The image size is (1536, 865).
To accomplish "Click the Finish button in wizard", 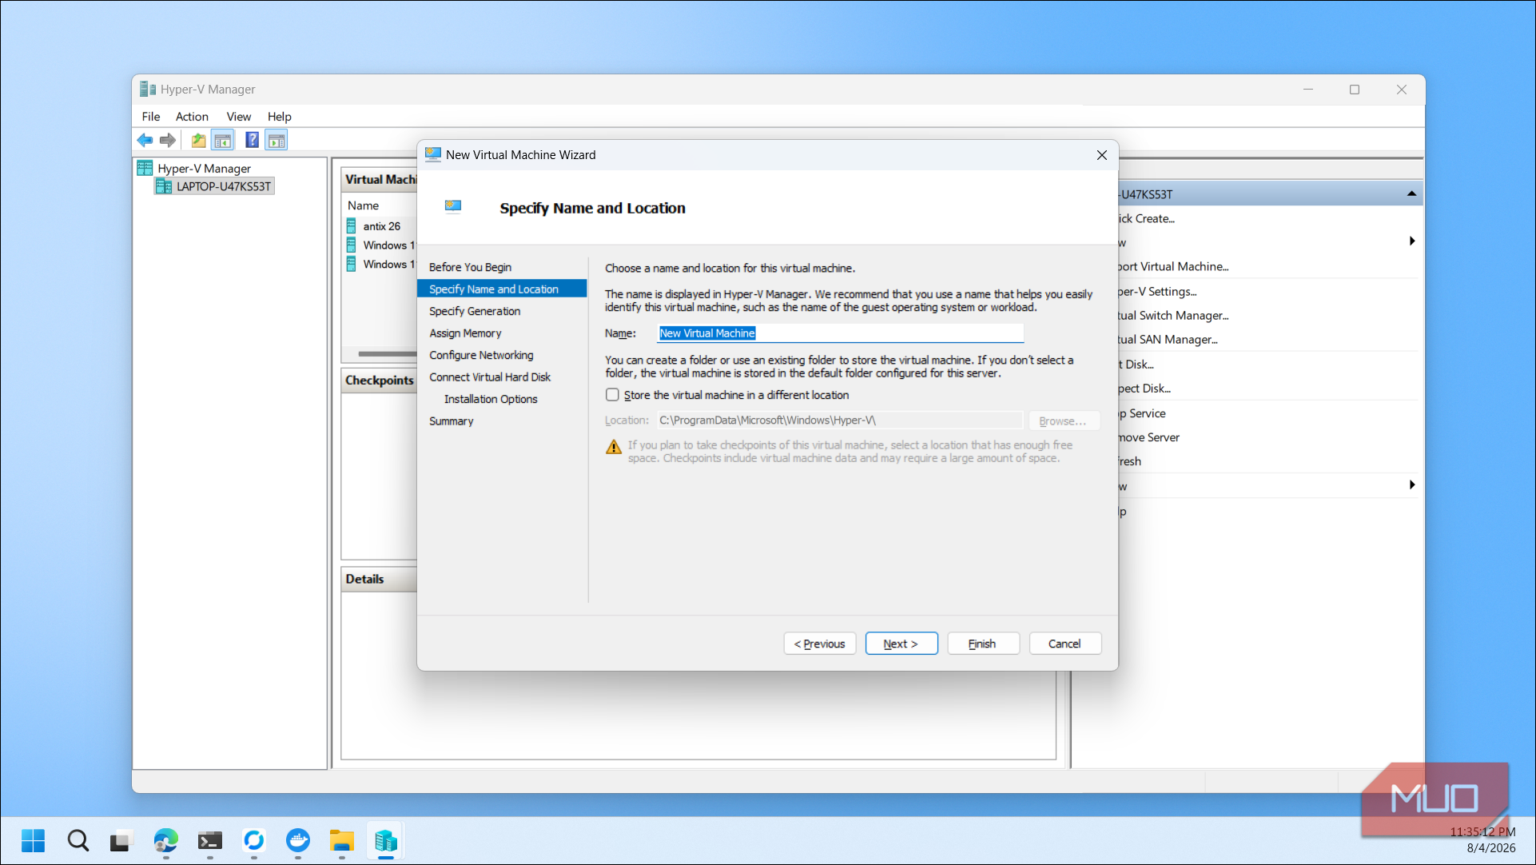I will 983,644.
